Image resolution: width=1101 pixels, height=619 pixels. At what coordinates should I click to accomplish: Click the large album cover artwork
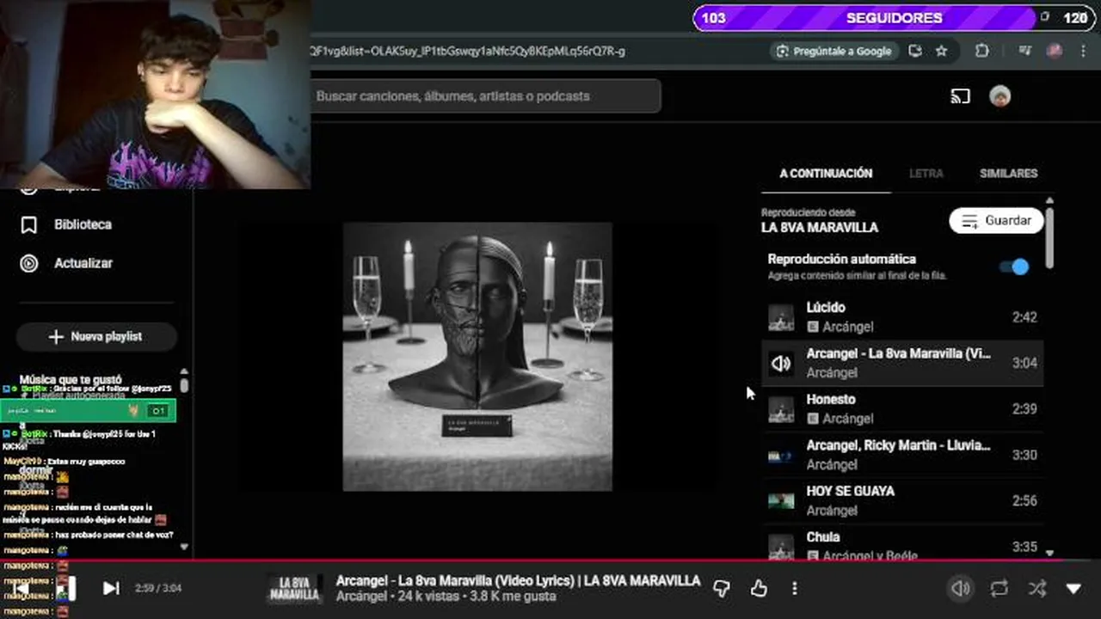pos(477,357)
